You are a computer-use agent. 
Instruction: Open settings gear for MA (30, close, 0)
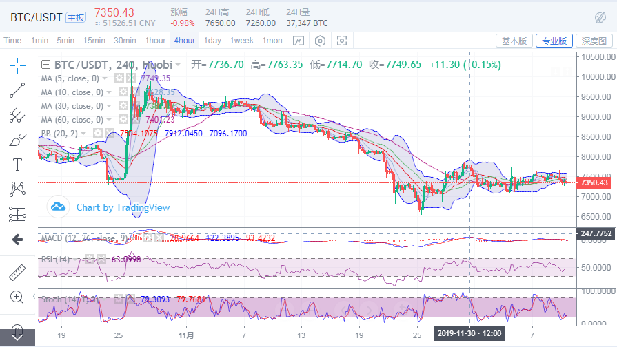123,106
